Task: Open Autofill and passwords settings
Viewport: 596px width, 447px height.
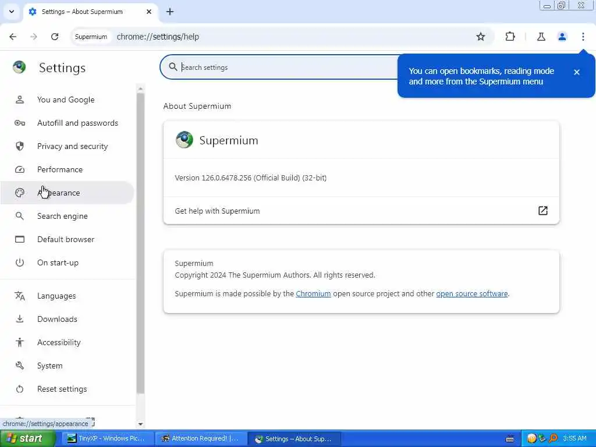Action: pos(67,123)
